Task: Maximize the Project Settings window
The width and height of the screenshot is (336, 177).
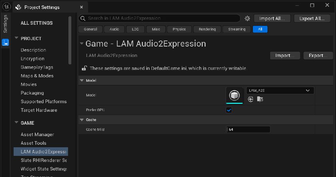Action: (312, 5)
